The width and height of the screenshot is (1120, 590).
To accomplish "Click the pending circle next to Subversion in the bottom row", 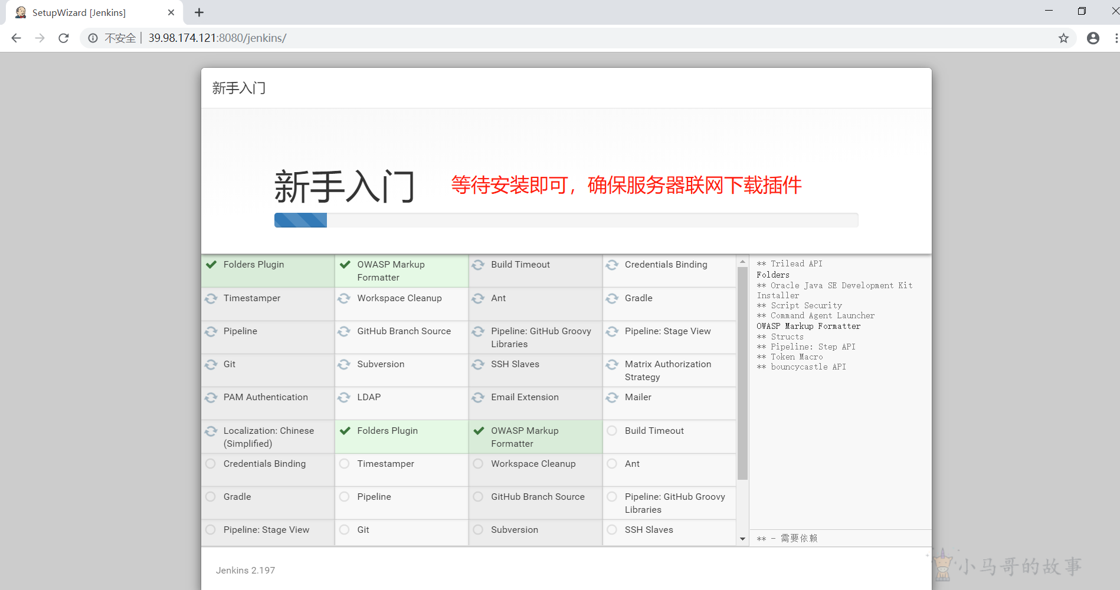I will [x=478, y=530].
